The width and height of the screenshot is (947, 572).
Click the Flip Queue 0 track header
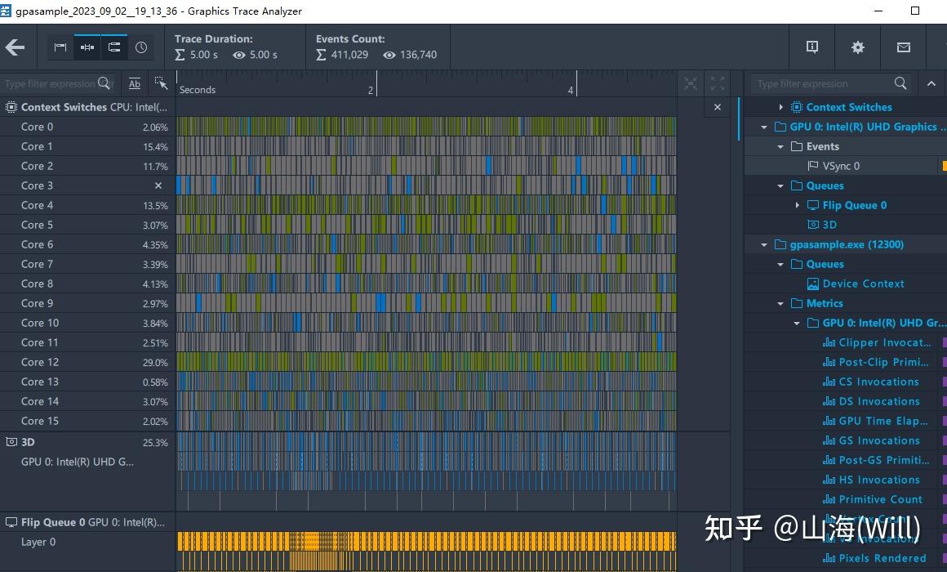pos(87,522)
